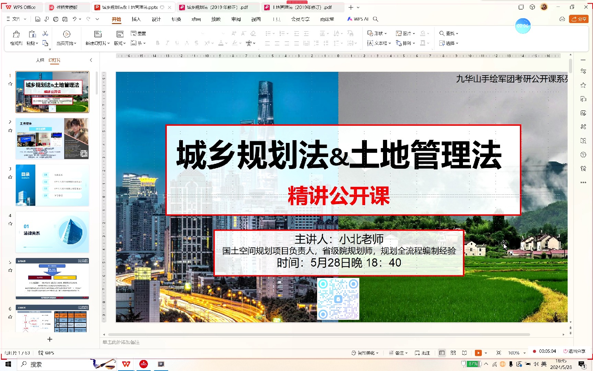Open the Picture (图片) dropdown

[x=406, y=33]
